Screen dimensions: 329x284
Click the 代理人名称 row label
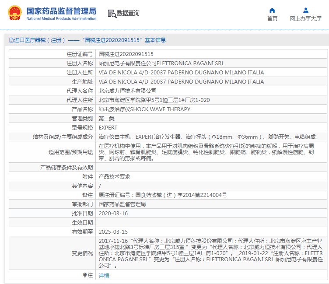[x=80, y=91]
